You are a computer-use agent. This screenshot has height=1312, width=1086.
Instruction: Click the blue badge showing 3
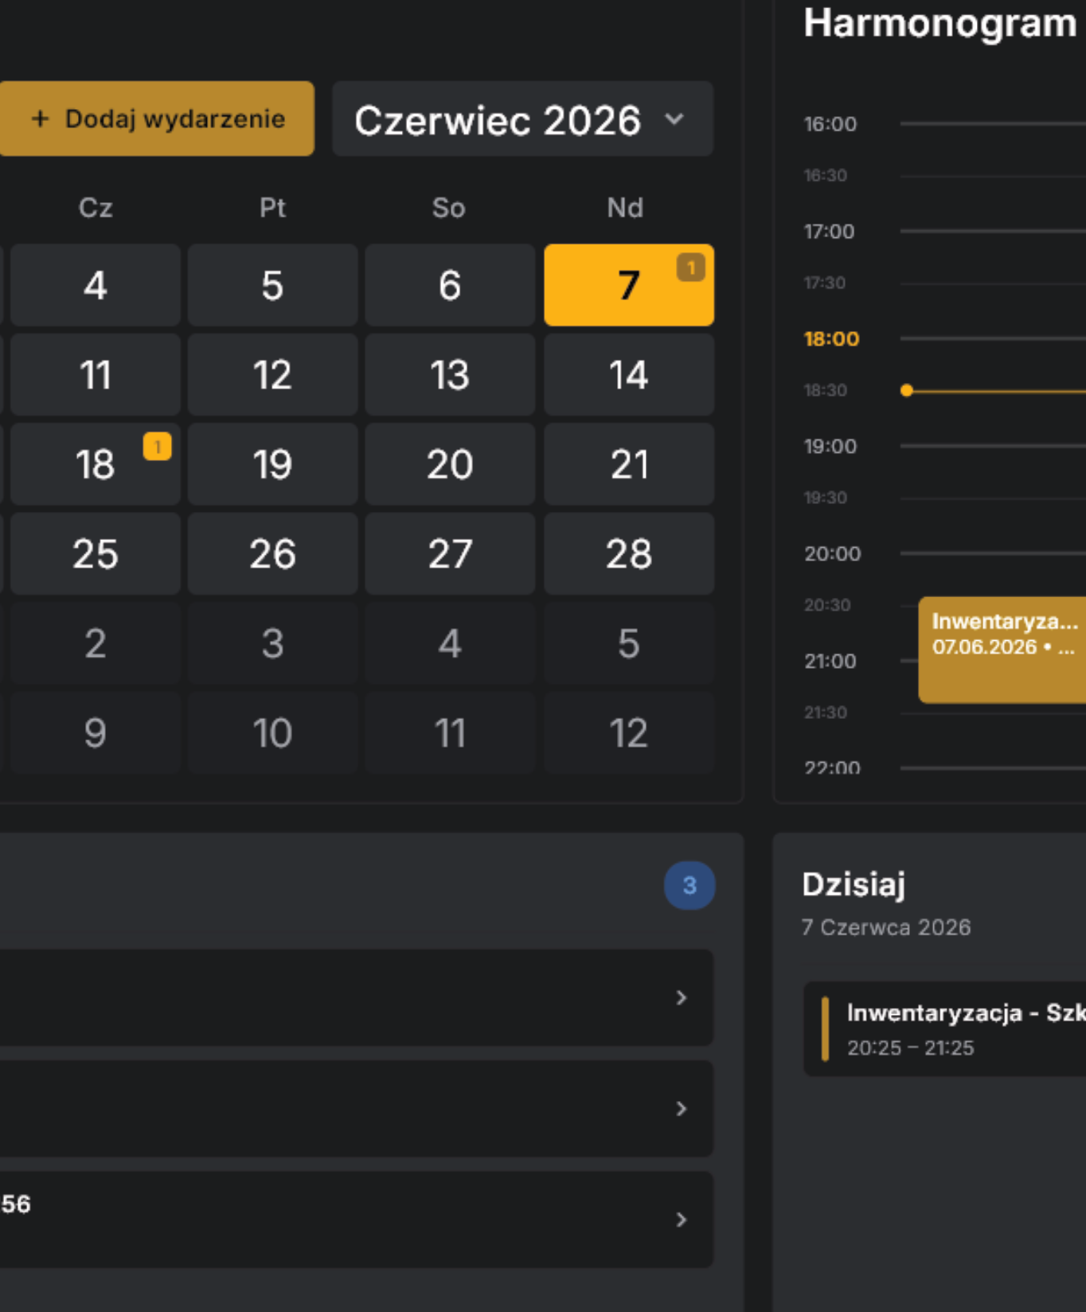[689, 885]
